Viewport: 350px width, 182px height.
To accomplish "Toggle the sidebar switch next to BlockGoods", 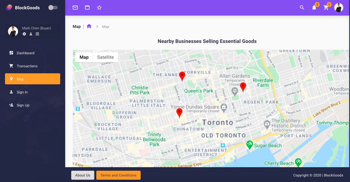I will coord(53,8).
